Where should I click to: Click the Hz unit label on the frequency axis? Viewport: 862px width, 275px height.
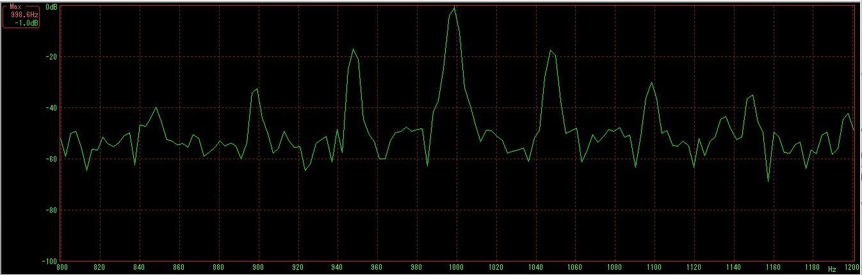point(832,269)
